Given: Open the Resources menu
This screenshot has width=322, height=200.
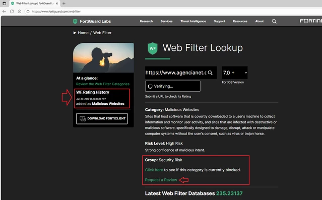Looking at the screenshot, I should coord(240,21).
